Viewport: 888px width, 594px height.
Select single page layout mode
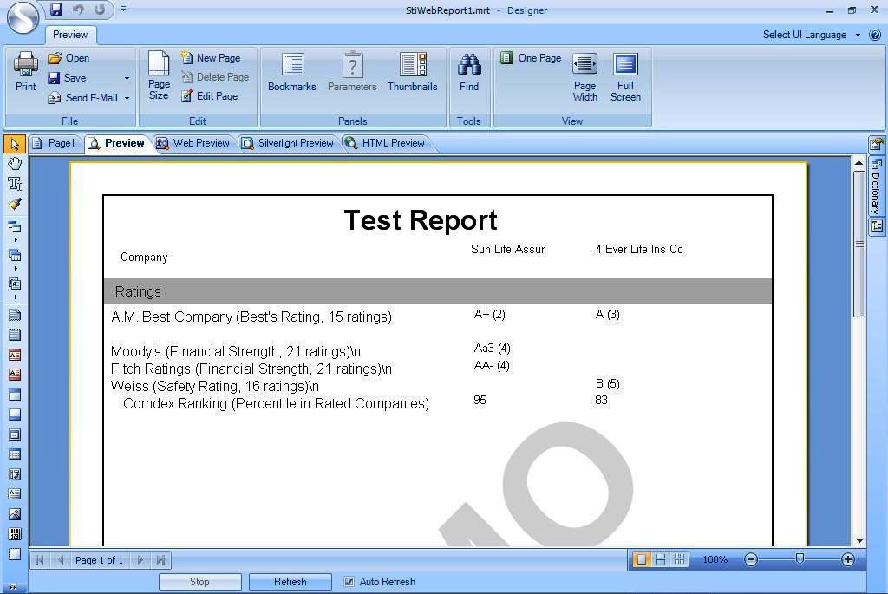coord(642,559)
